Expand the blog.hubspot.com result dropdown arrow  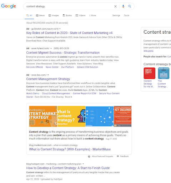click(83, 164)
